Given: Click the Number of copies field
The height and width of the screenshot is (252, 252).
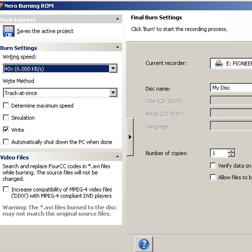Looking at the screenshot, I should coord(219,153).
